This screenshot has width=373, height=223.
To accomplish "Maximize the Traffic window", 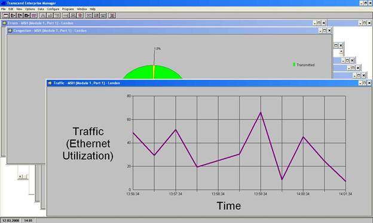I will (365, 83).
